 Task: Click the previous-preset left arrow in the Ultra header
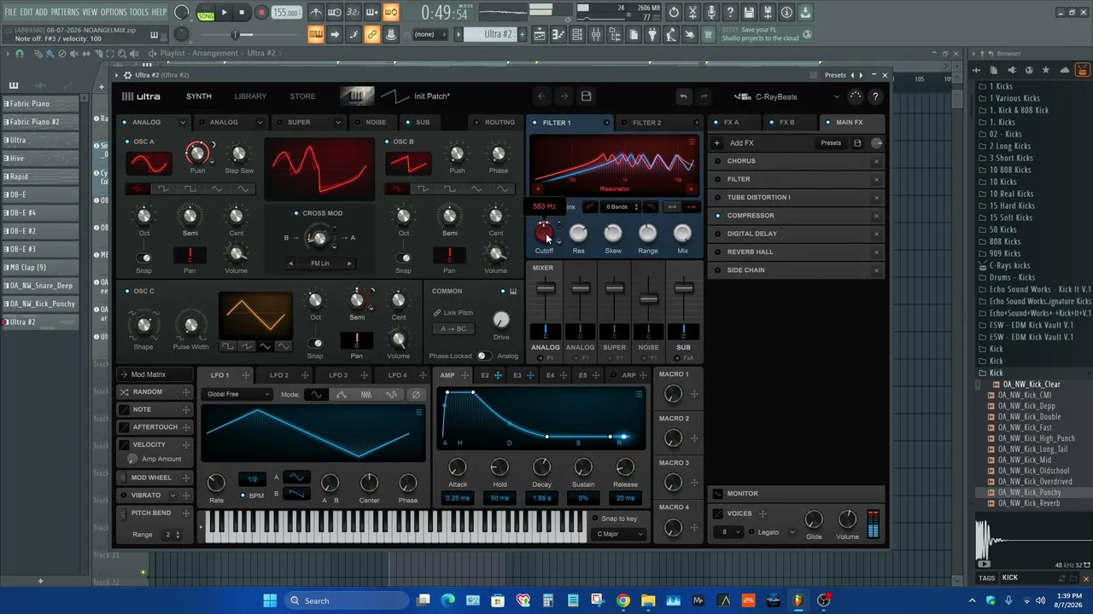[x=541, y=96]
